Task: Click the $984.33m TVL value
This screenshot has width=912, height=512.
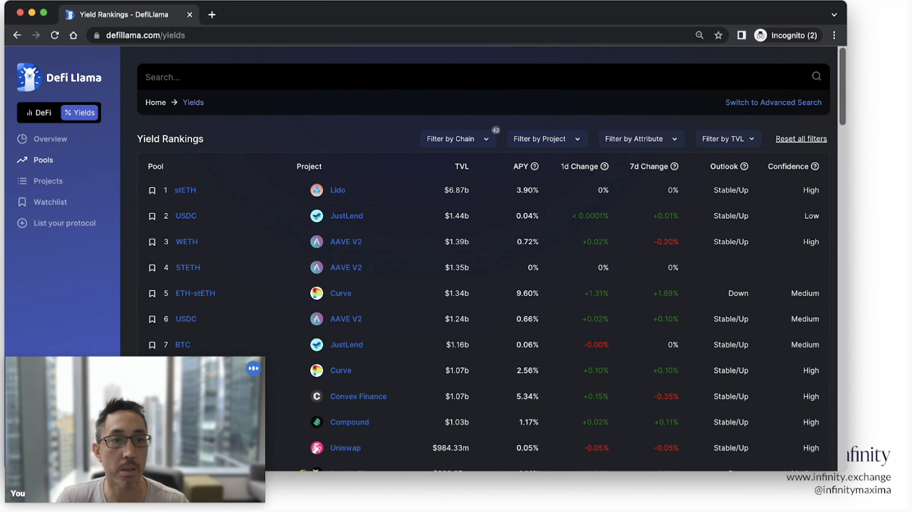Action: (x=451, y=448)
